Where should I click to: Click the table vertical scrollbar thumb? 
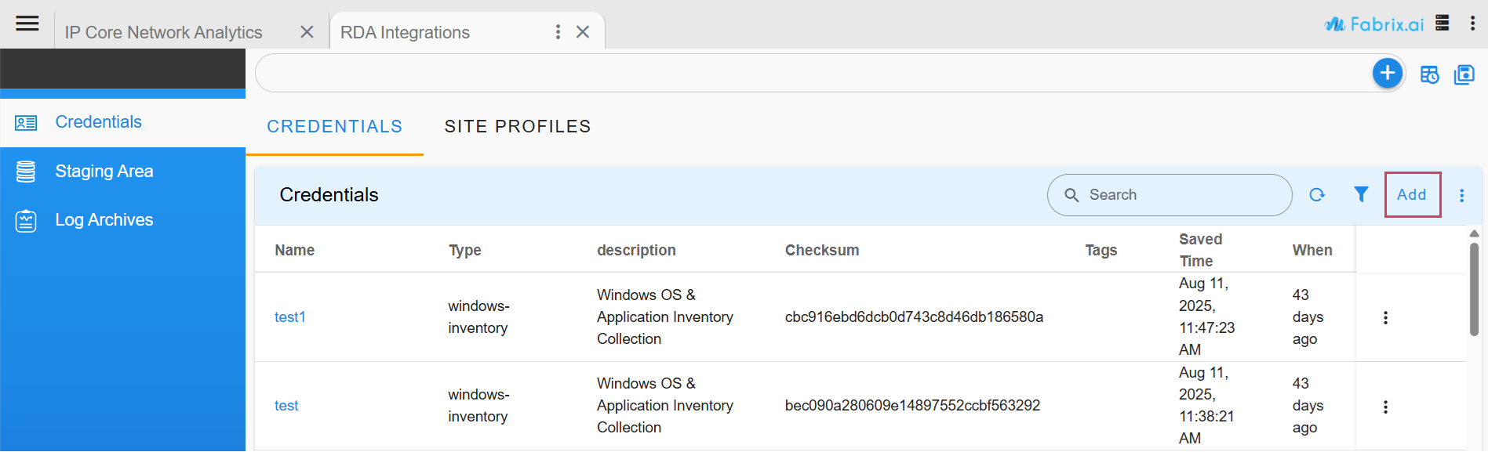point(1474,289)
